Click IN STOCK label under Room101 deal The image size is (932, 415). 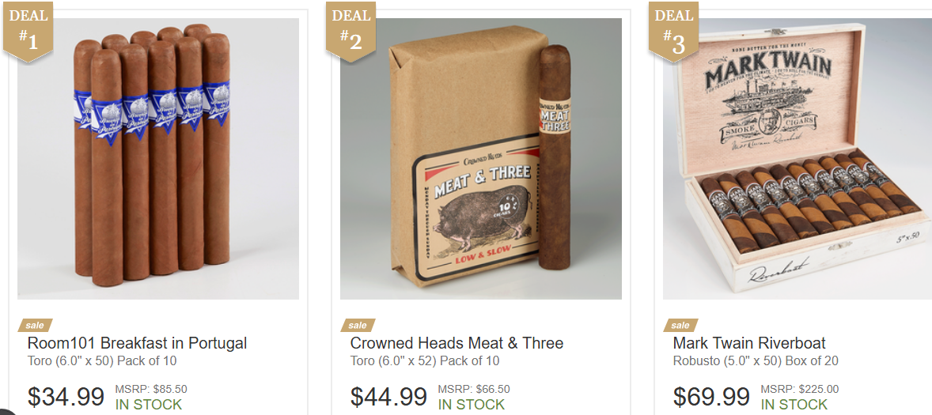[x=149, y=405]
